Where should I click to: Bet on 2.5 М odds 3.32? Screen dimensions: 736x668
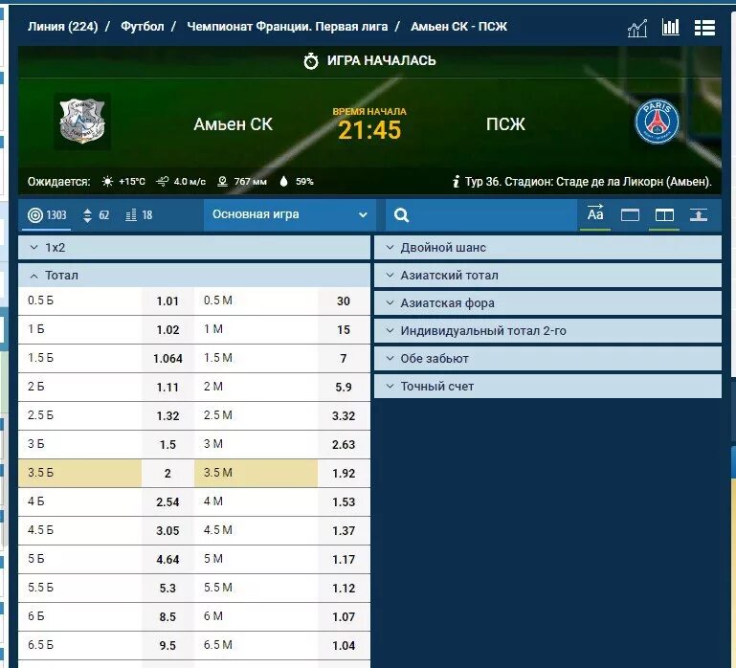pos(344,415)
